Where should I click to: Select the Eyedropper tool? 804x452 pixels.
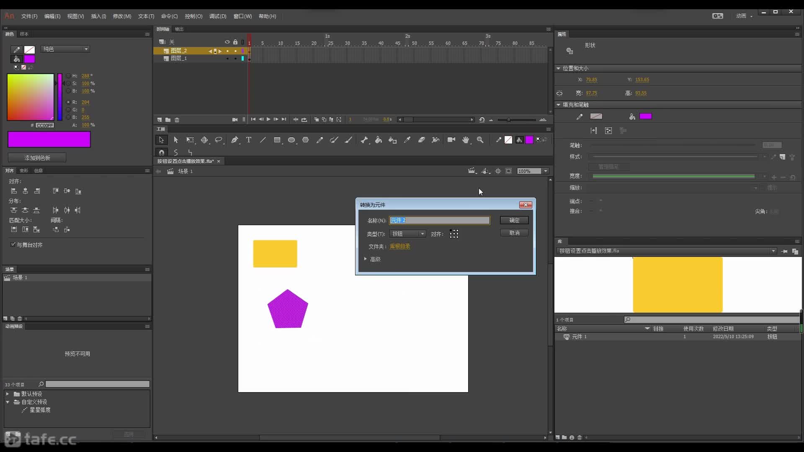click(x=407, y=140)
